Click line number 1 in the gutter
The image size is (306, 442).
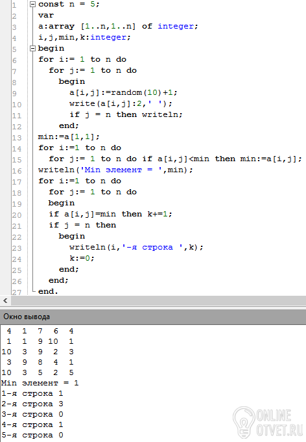pos(14,5)
